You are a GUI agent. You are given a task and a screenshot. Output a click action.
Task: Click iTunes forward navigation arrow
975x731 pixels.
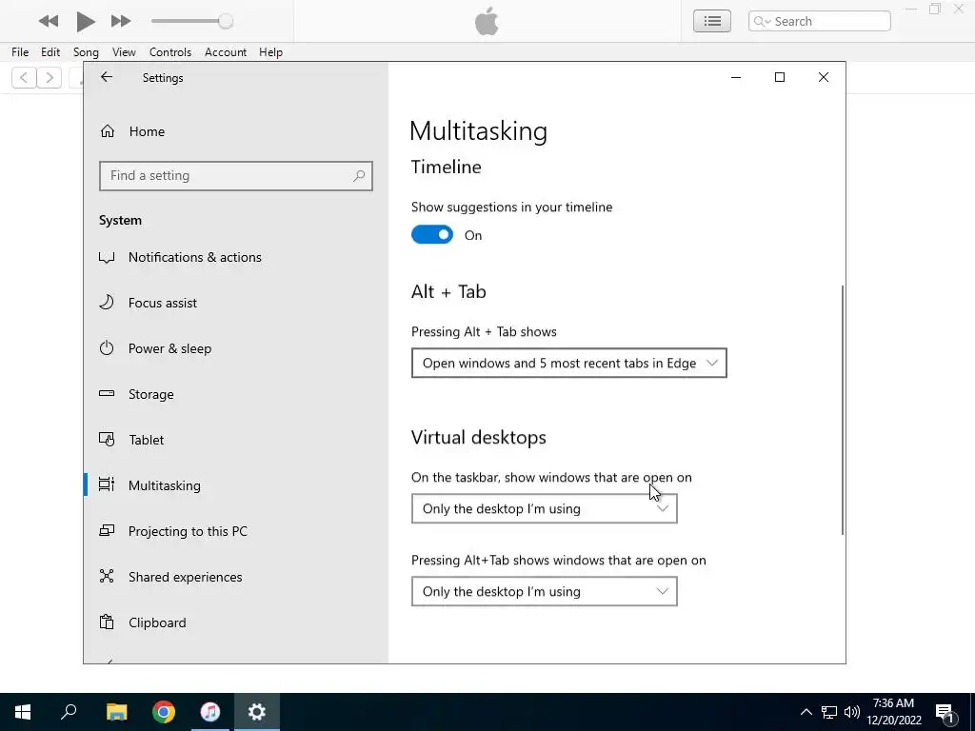(50, 78)
